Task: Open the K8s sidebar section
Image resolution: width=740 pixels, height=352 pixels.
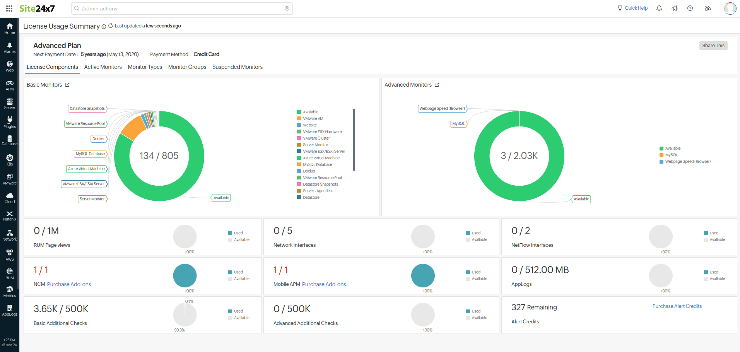Action: pos(10,160)
